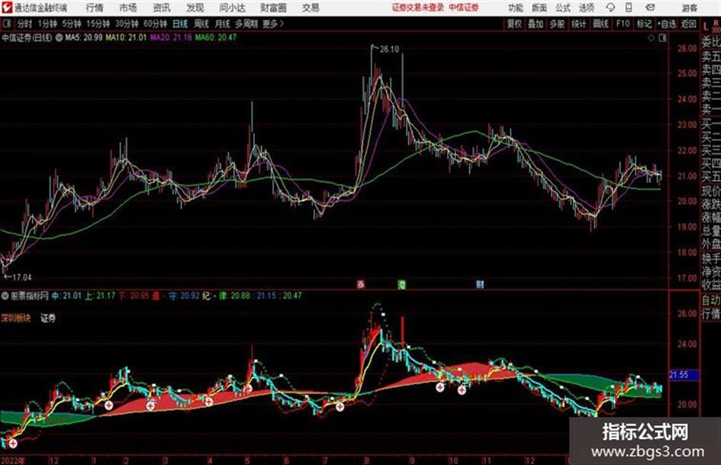The image size is (721, 465).
Task: Open the 市场 menu
Action: pyautogui.click(x=128, y=8)
